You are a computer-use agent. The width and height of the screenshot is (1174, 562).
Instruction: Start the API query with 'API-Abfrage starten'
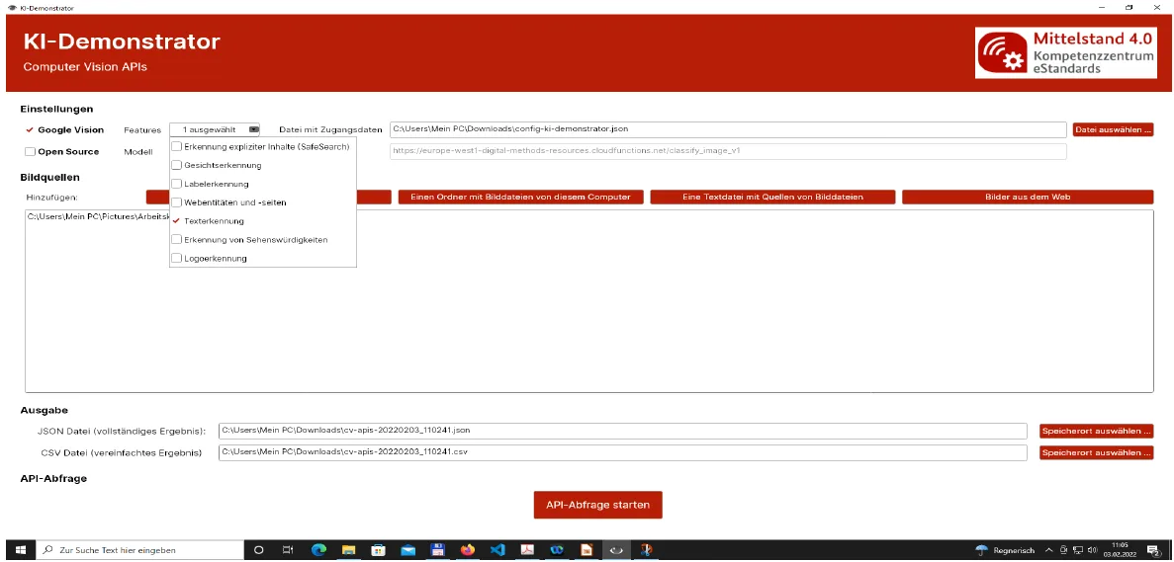[597, 505]
